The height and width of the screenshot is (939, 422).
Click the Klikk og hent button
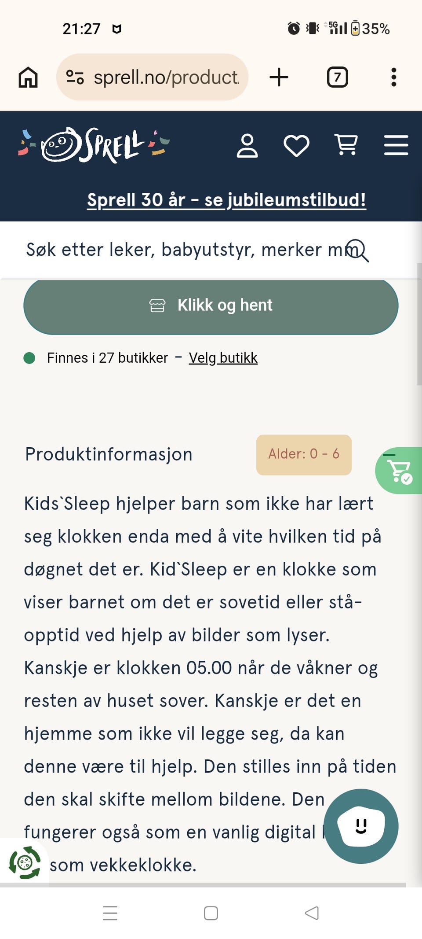pos(211,305)
